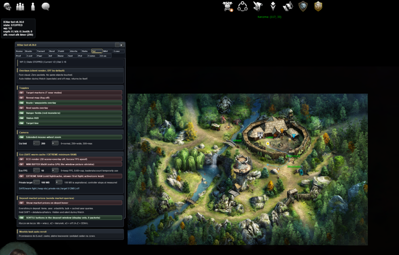The width and height of the screenshot is (399, 255).
Task: Open the Inf tab
Action: [x=52, y=56]
